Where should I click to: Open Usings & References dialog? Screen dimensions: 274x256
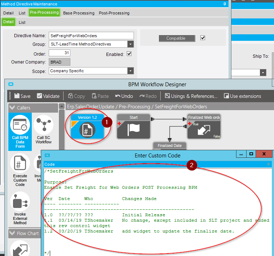click(x=191, y=96)
